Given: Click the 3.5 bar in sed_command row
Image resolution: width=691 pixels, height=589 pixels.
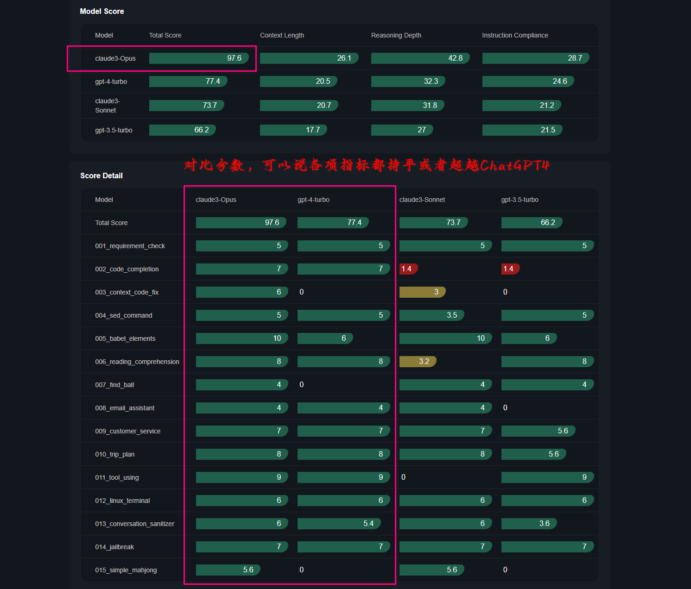Looking at the screenshot, I should 432,315.
